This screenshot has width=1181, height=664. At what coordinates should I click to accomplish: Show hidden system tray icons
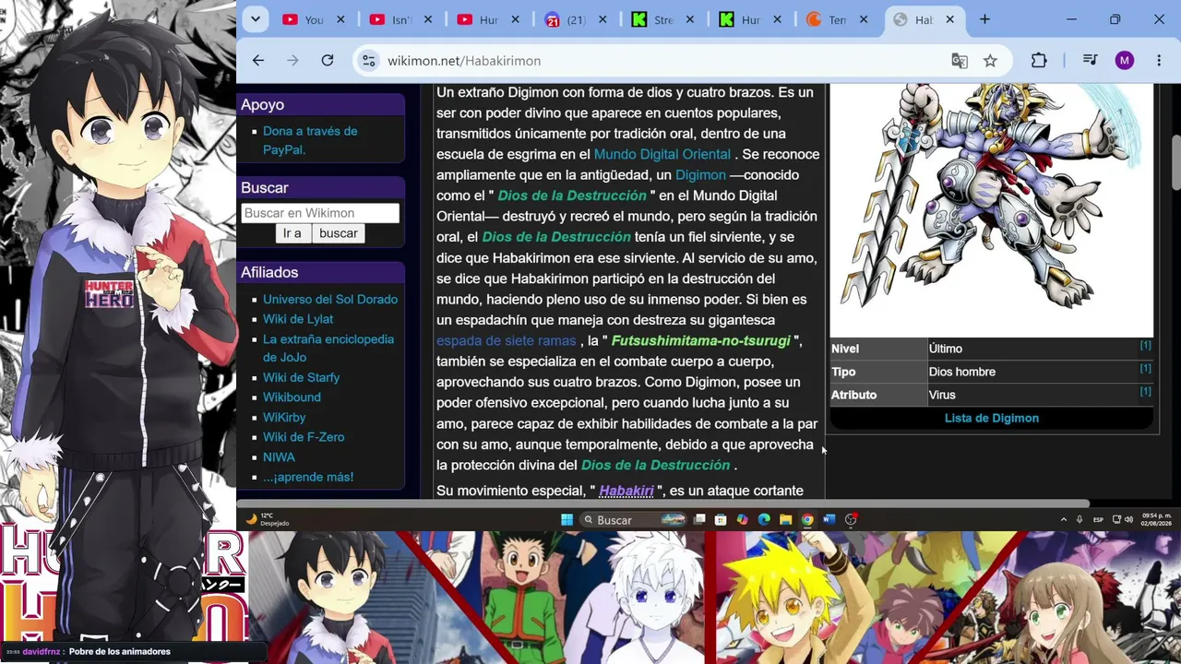click(x=1064, y=519)
